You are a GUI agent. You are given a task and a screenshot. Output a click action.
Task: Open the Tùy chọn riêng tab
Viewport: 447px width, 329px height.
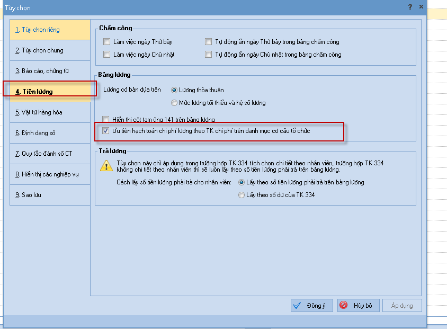coord(49,30)
